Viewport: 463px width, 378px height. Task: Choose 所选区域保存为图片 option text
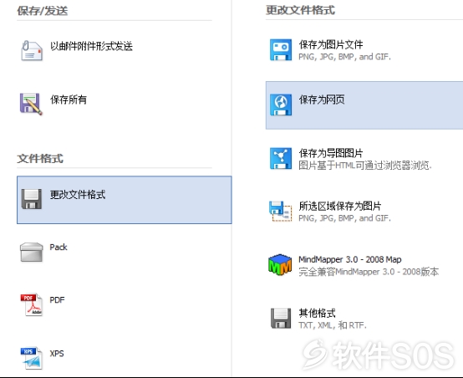340,206
